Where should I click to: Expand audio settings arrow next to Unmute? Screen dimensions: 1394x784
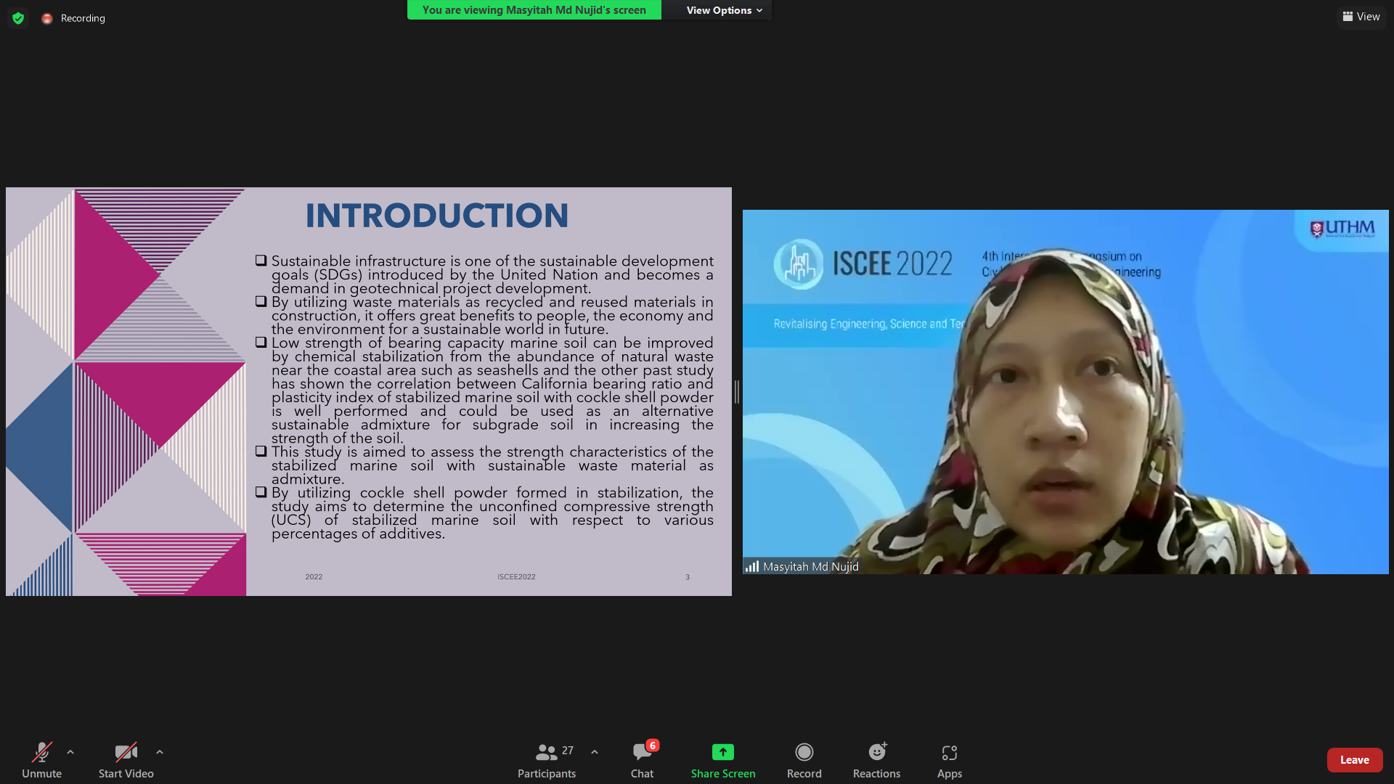(70, 752)
